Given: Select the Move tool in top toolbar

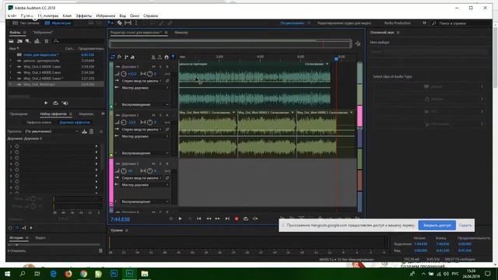Looking at the screenshot, I should pos(110,23).
